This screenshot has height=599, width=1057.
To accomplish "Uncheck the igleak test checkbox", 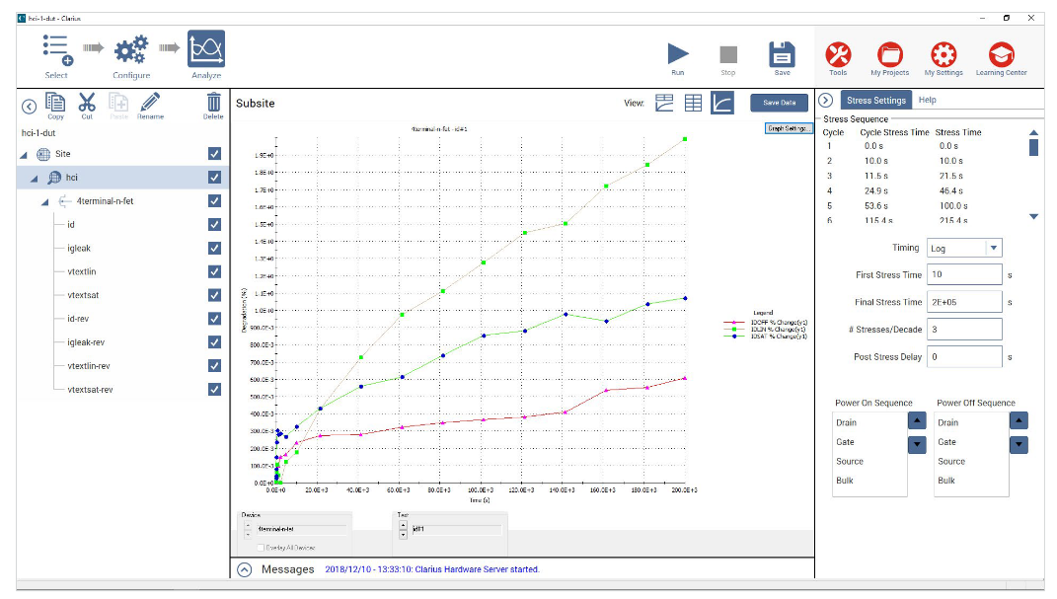I will coord(214,249).
